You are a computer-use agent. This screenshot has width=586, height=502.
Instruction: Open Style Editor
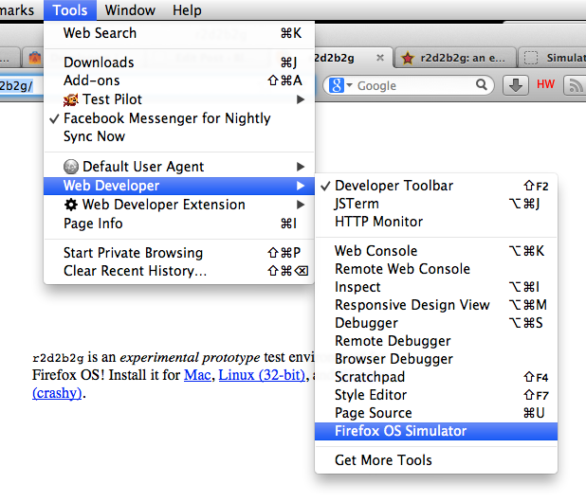(436, 395)
